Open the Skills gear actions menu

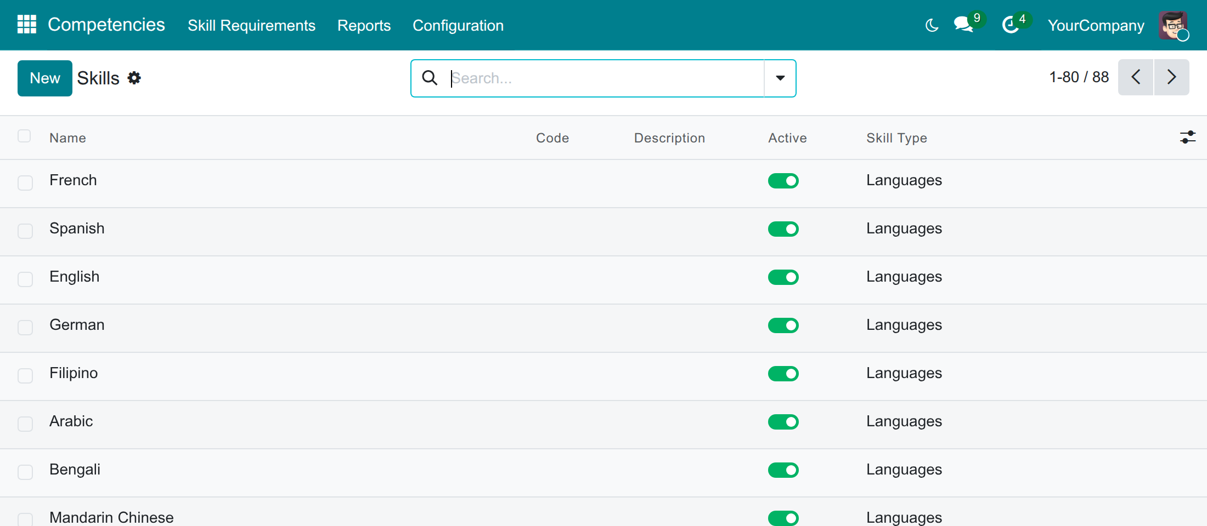(134, 78)
